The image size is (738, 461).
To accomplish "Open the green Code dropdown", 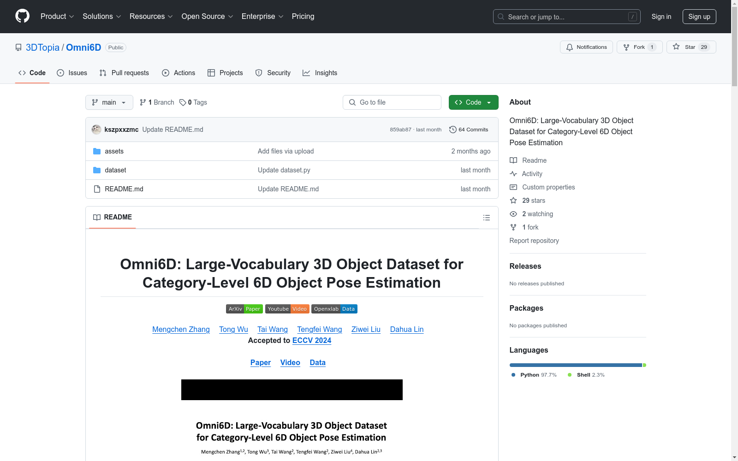I will point(473,102).
